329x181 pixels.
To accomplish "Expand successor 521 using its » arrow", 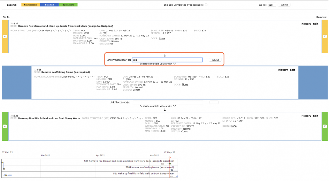I will coord(4,126).
